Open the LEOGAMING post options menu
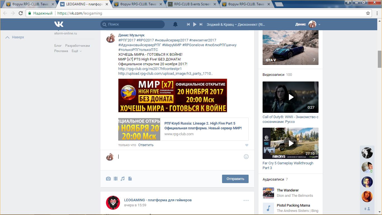 click(x=246, y=200)
